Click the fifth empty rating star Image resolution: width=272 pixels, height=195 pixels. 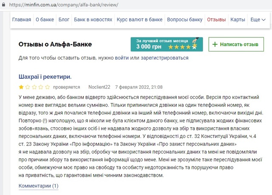click(x=47, y=87)
